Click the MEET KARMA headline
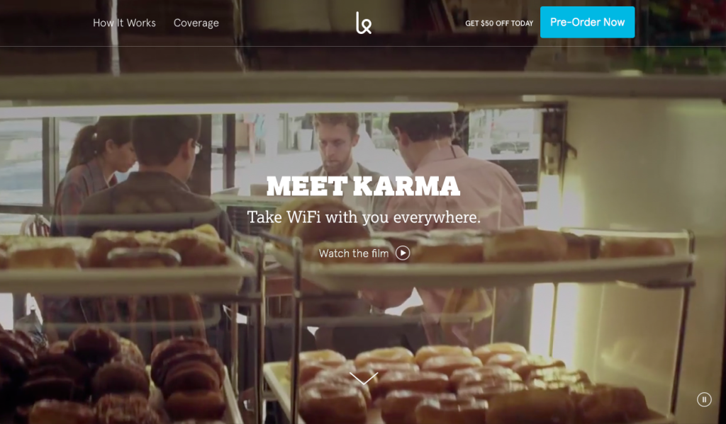726x424 pixels. click(x=363, y=186)
